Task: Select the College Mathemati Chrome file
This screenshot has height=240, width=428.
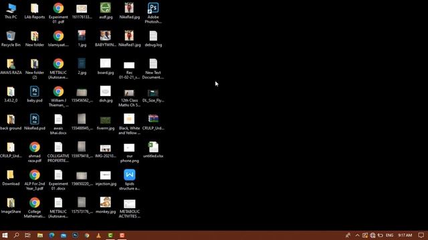Action: [x=35, y=207]
